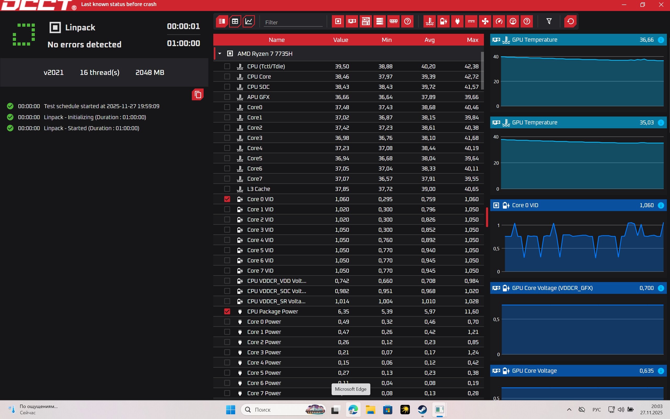Screen dimensions: 670x419
Task: Show hidden system tray icons
Action: pos(569,409)
